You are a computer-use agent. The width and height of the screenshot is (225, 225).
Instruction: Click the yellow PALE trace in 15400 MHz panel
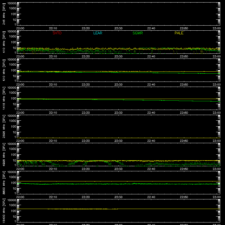click(x=118, y=209)
